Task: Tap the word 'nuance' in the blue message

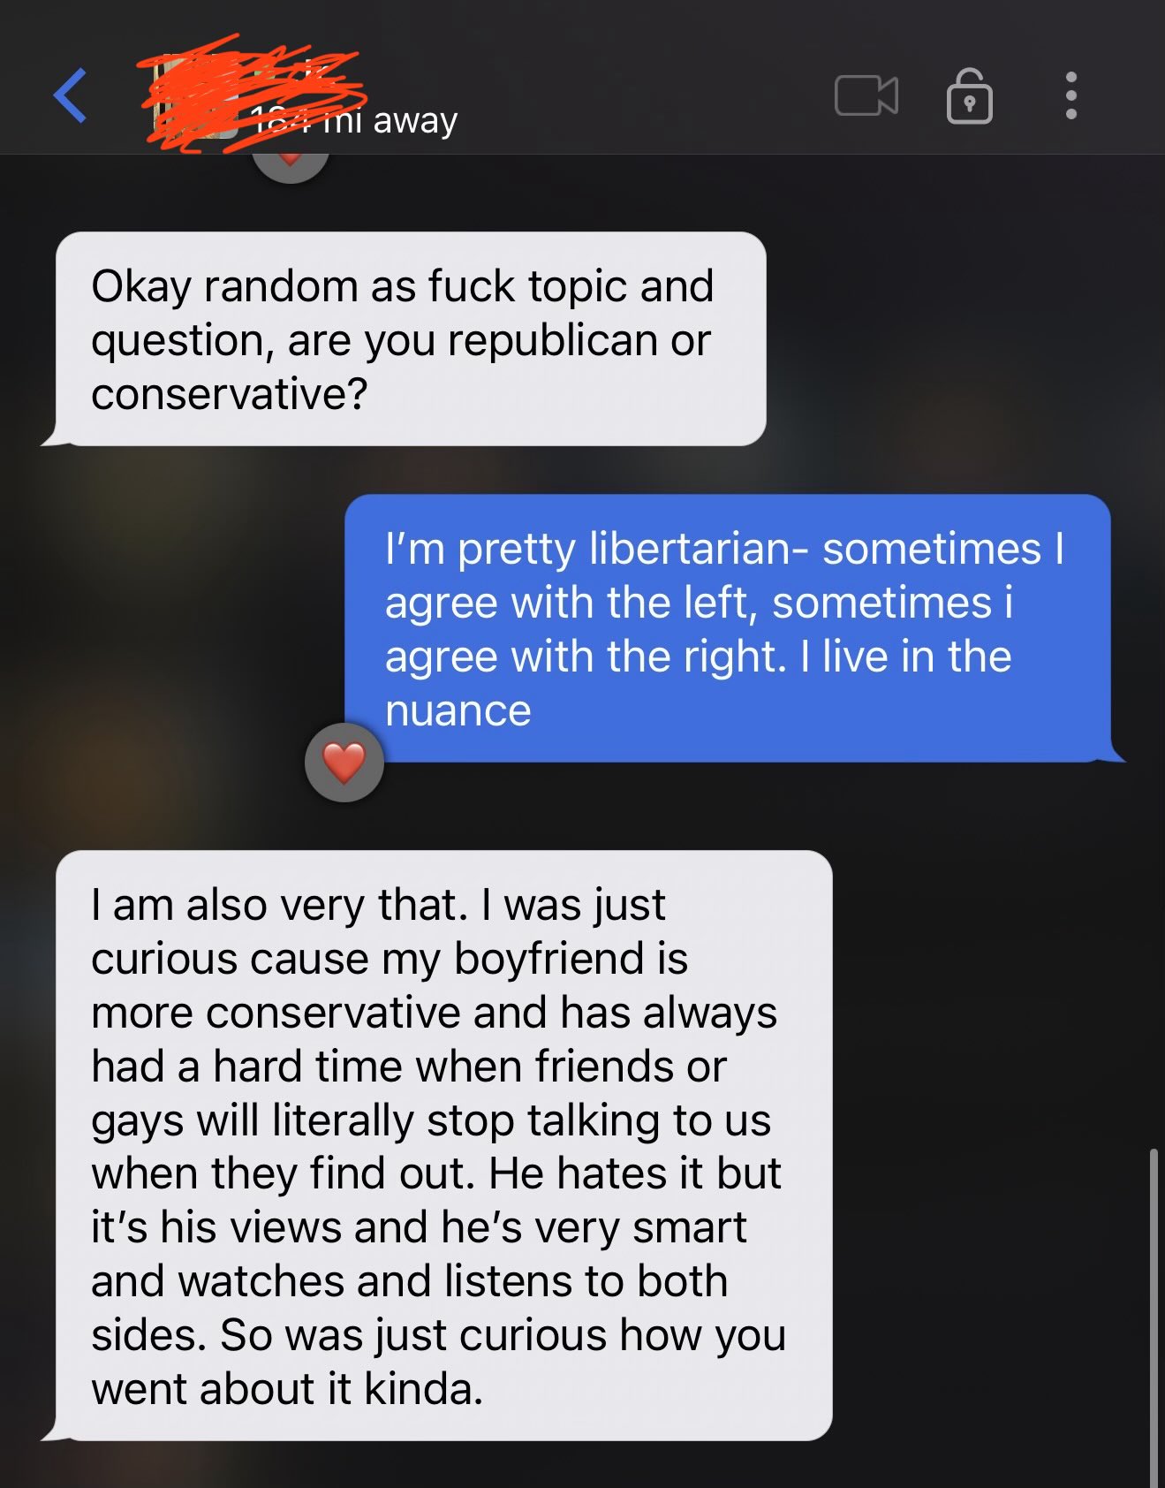Action: click(458, 710)
